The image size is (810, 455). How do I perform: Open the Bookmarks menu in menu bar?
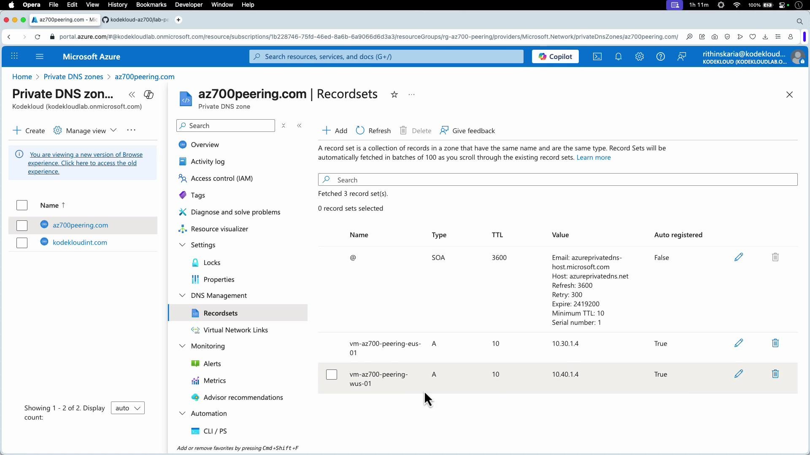(x=151, y=5)
